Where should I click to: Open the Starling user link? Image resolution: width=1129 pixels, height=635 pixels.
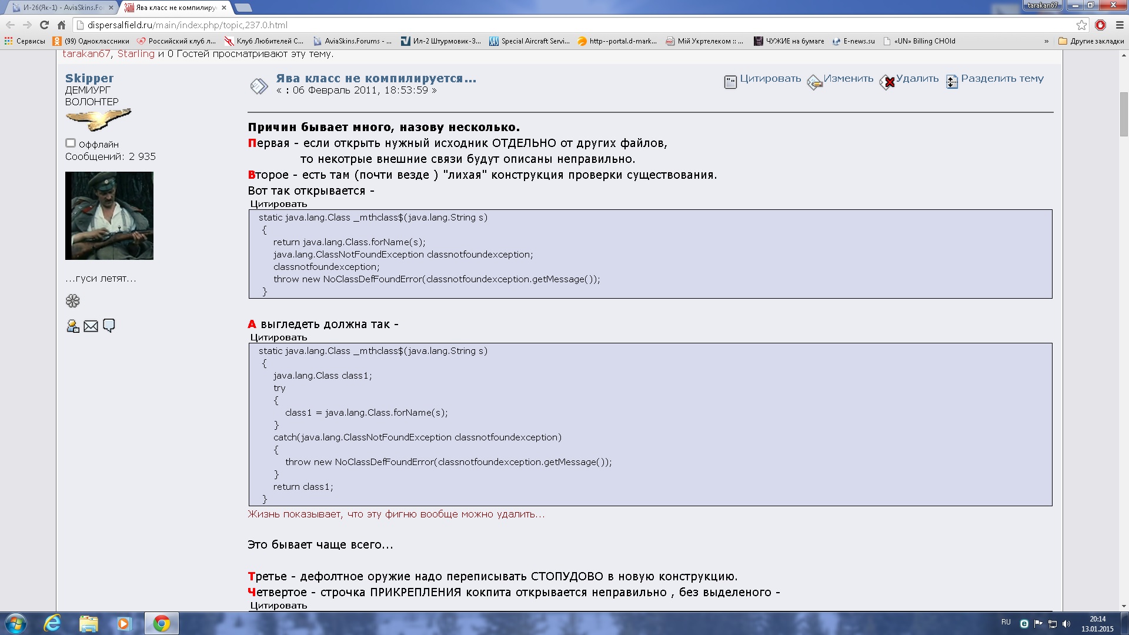136,54
